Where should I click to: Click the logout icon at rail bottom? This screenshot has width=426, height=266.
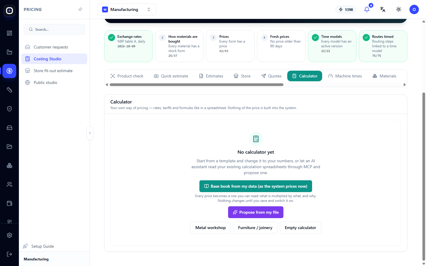(x=9, y=254)
